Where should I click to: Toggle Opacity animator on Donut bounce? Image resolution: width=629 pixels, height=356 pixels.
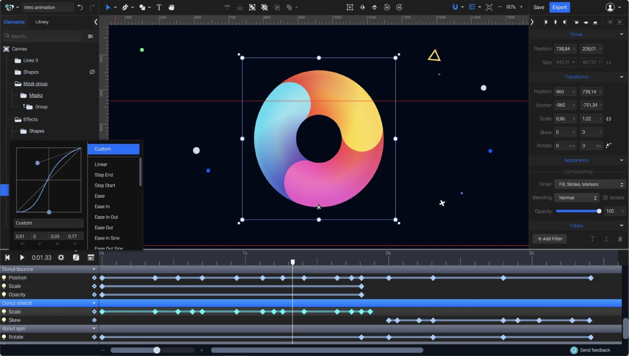click(4, 294)
